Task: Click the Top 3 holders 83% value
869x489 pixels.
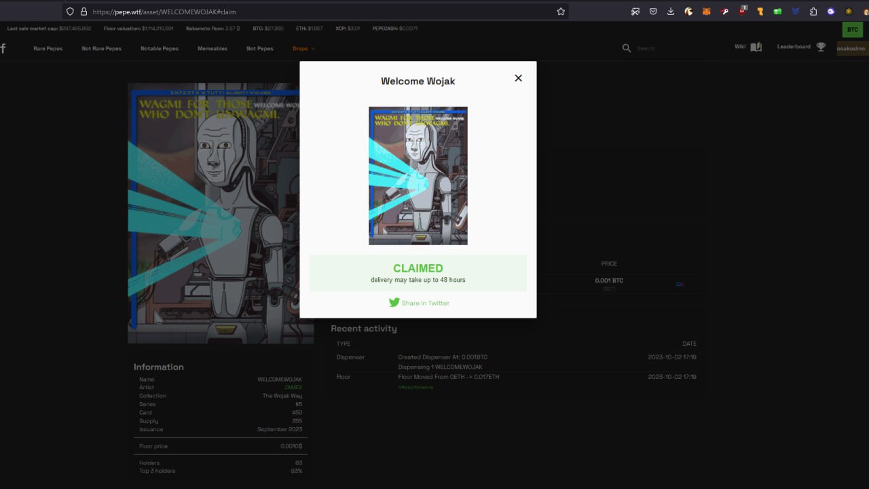Action: 297,471
